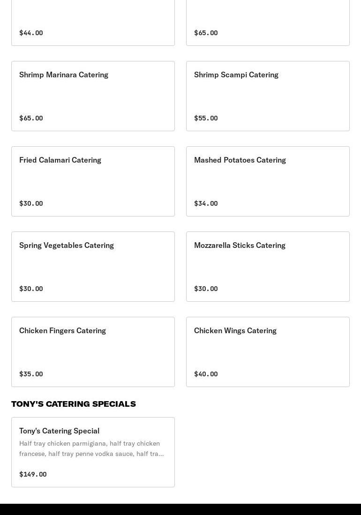Screen dimensions: 361x515
Task: Click the $30.00 Mozzarella Sticks price
Action: [206, 289]
